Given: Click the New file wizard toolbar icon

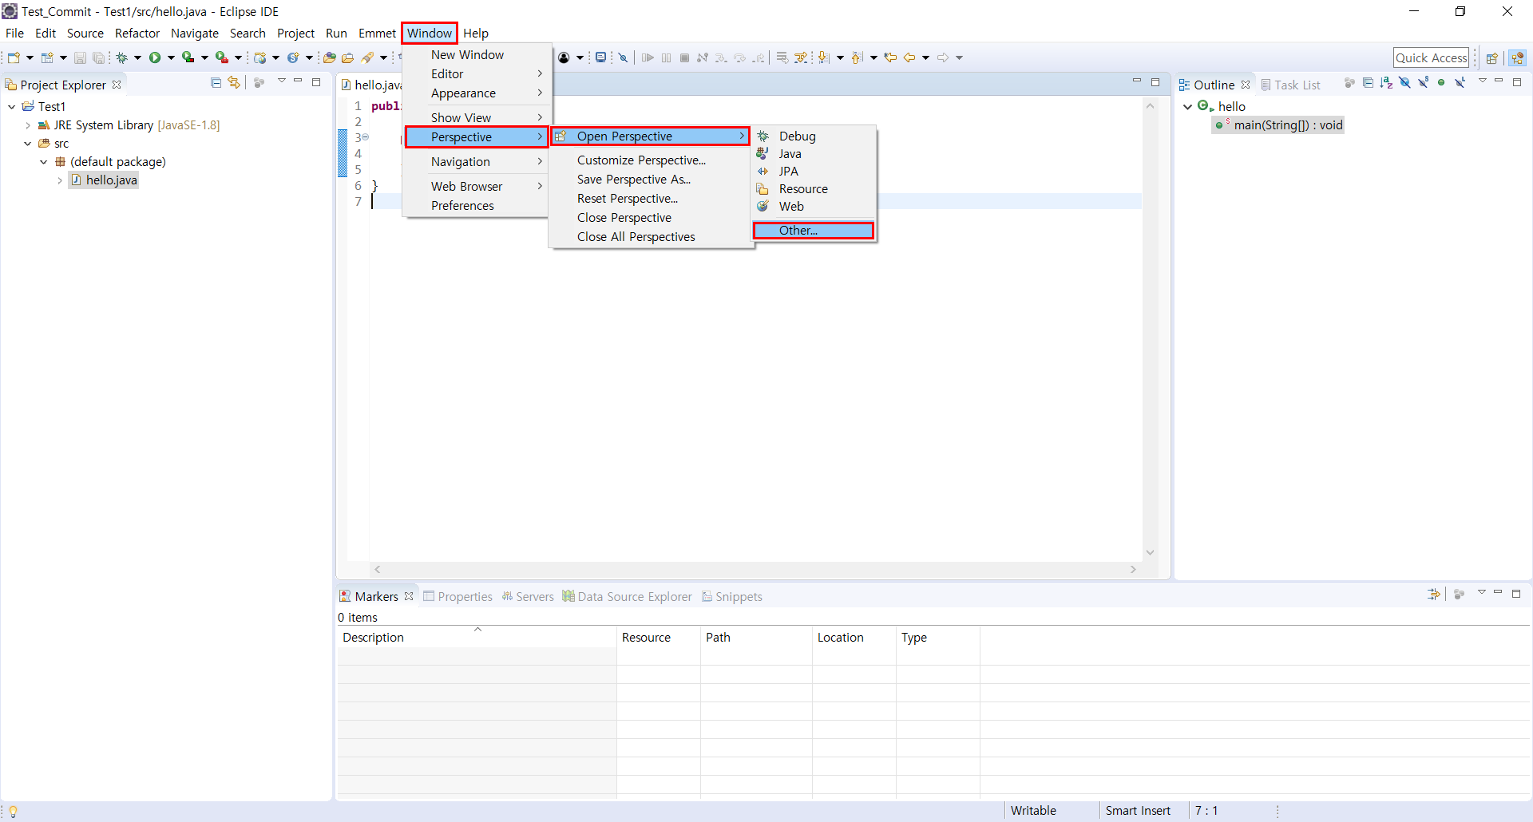Looking at the screenshot, I should 14,57.
